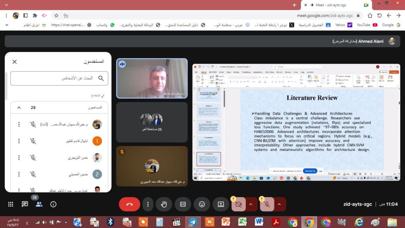The height and width of the screenshot is (228, 405).
Task: Expand the microphone audio settings arrow
Action: 279,204
